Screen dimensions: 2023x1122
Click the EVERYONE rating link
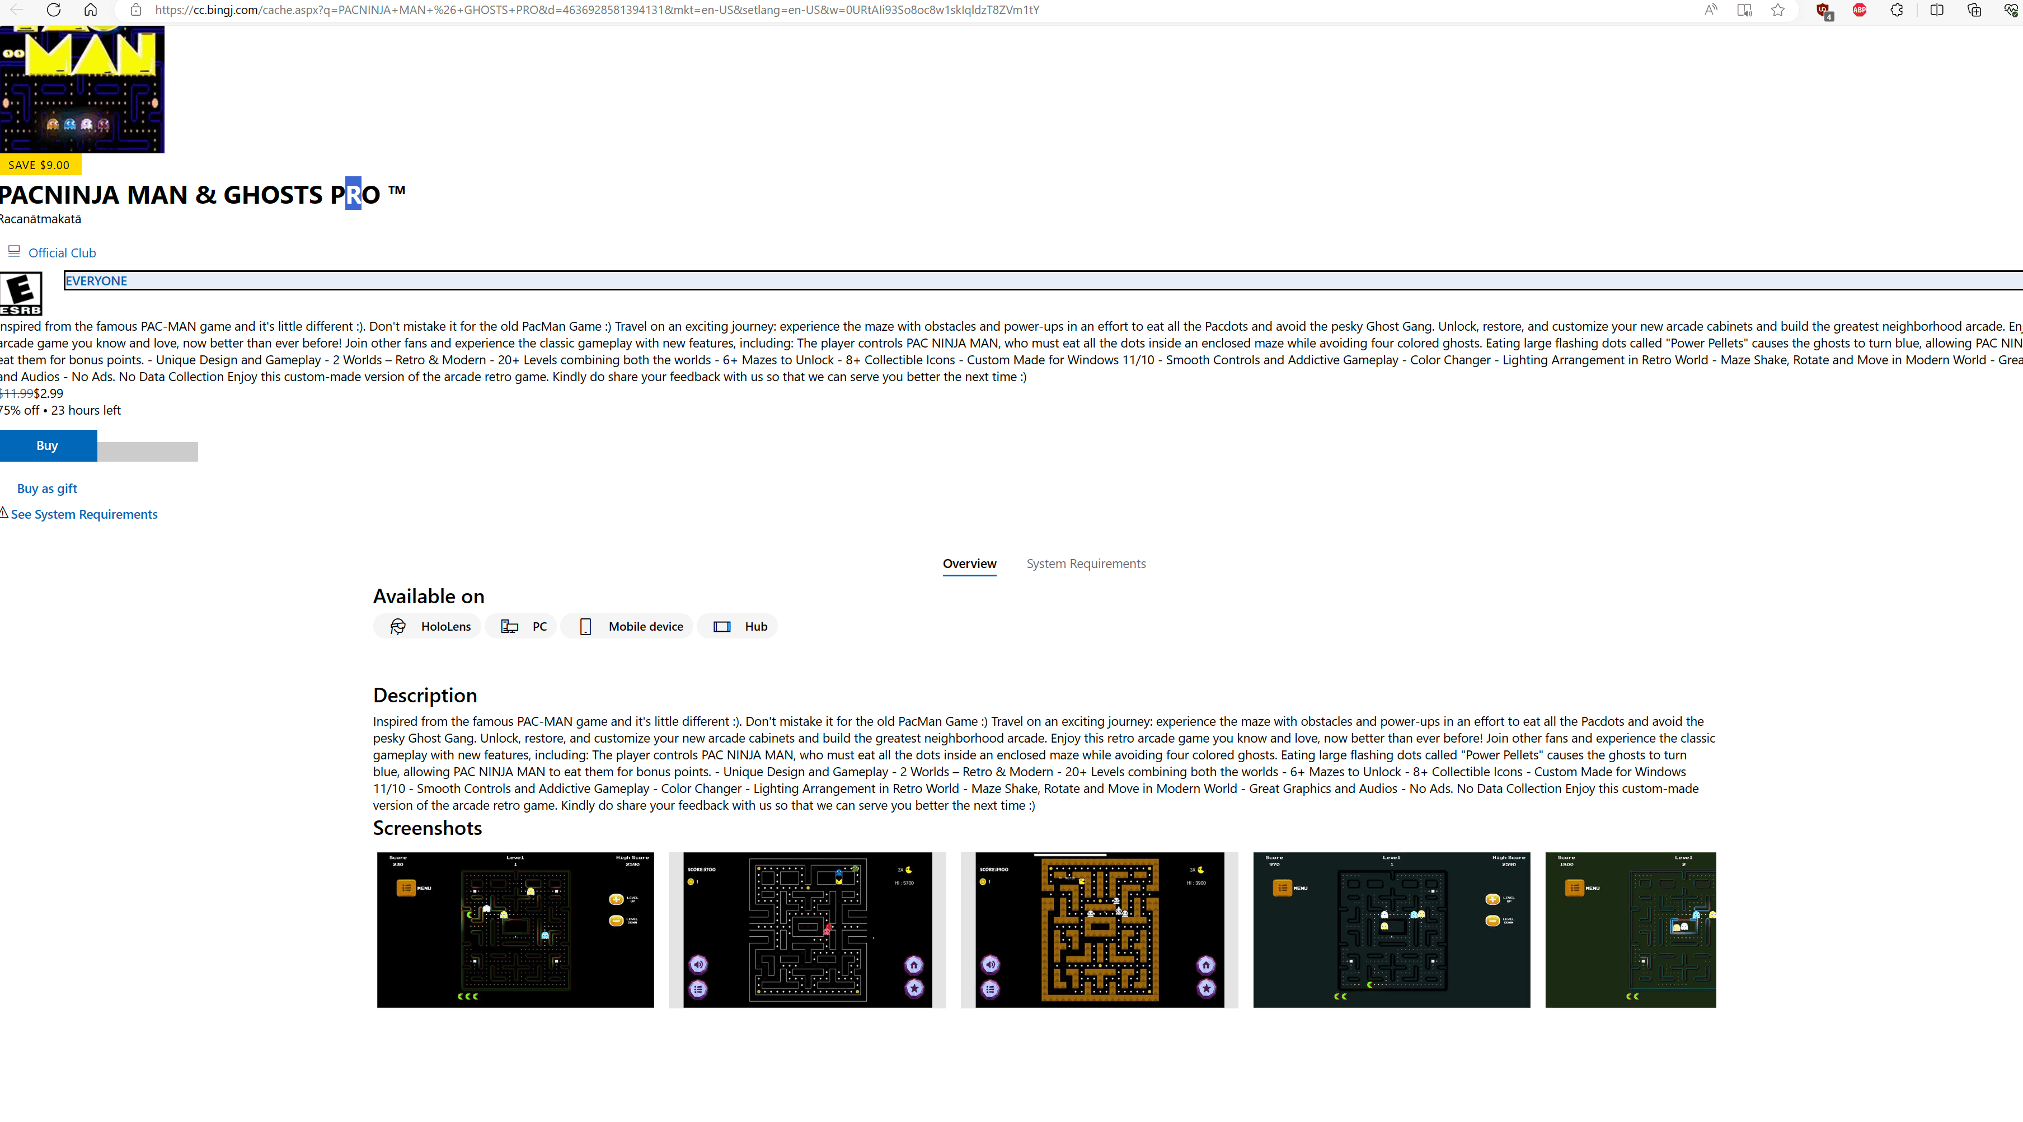tap(96, 281)
